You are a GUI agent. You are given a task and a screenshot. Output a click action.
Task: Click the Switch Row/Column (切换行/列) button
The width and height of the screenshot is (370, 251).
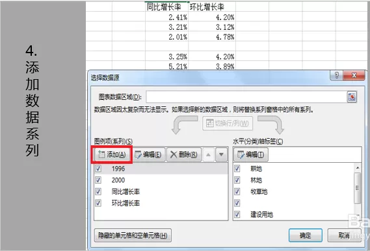point(228,123)
